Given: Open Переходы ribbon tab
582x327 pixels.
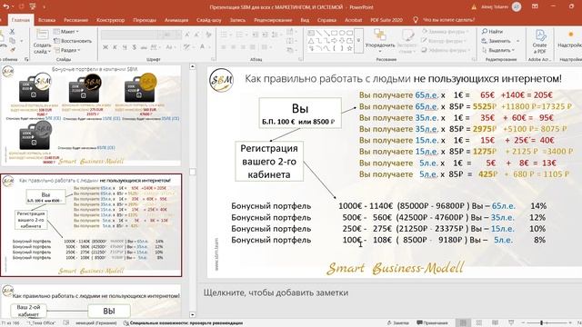Looking at the screenshot, I should point(145,20).
